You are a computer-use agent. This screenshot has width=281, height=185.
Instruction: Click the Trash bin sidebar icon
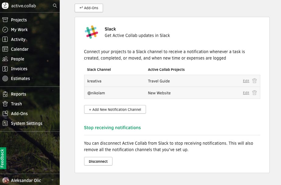pos(5,104)
